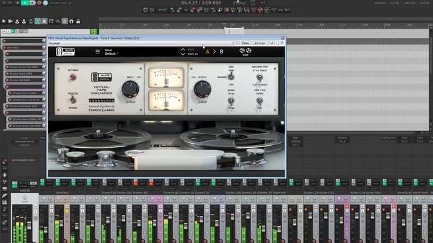Toggle the FX enable checkbox in the window header
The width and height of the screenshot is (433, 243).
(282, 43)
